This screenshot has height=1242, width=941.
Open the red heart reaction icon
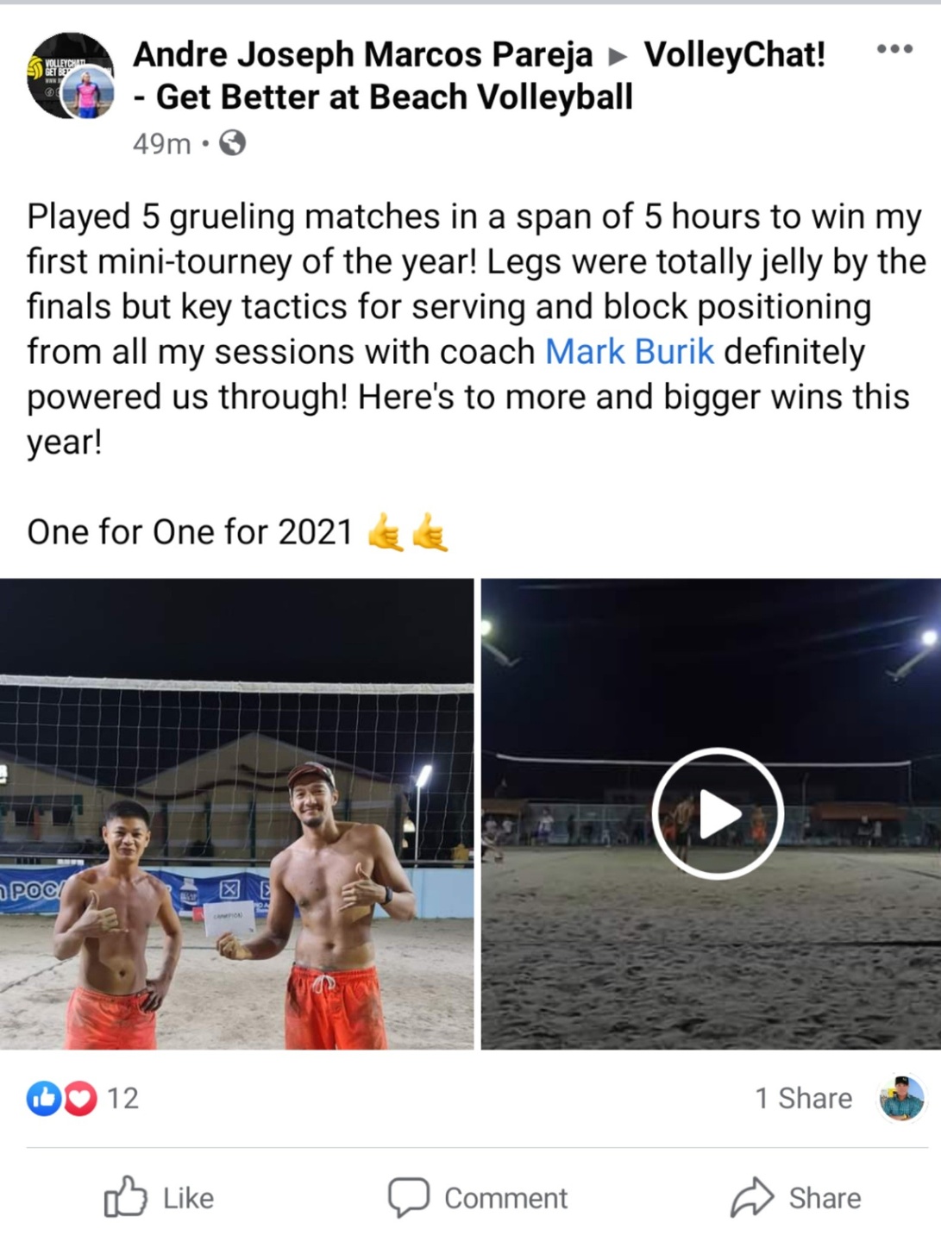tap(80, 1098)
